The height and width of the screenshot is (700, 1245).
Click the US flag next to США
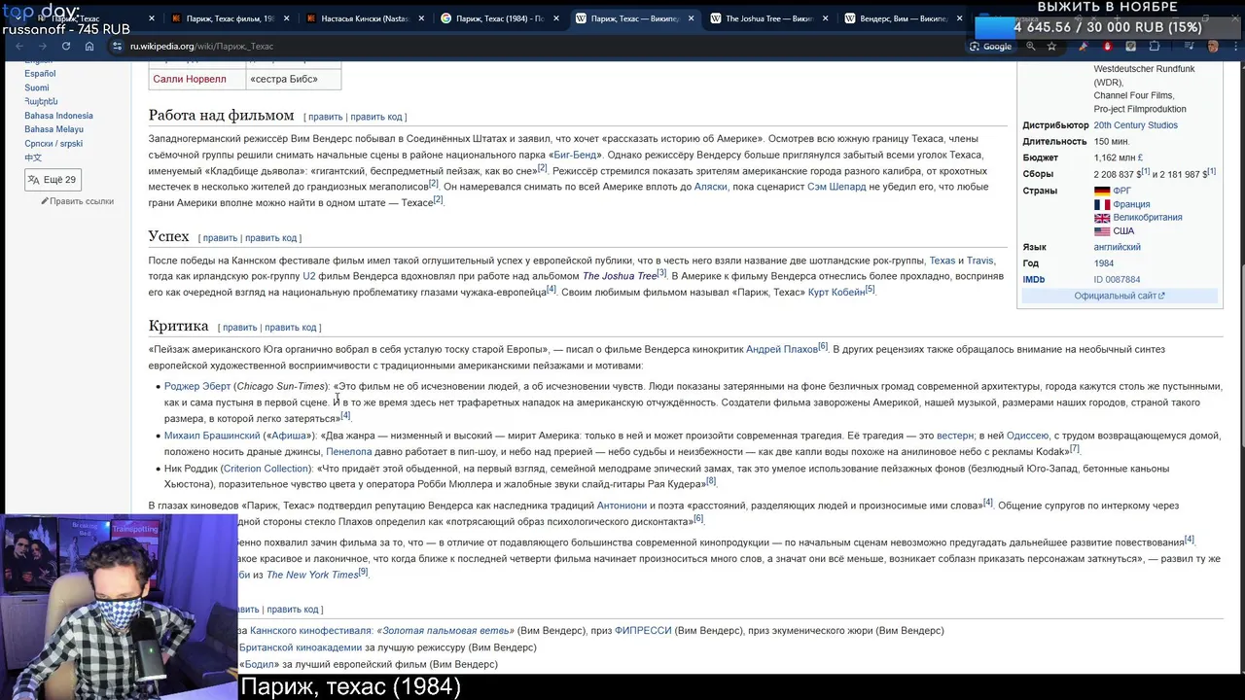tap(1102, 231)
